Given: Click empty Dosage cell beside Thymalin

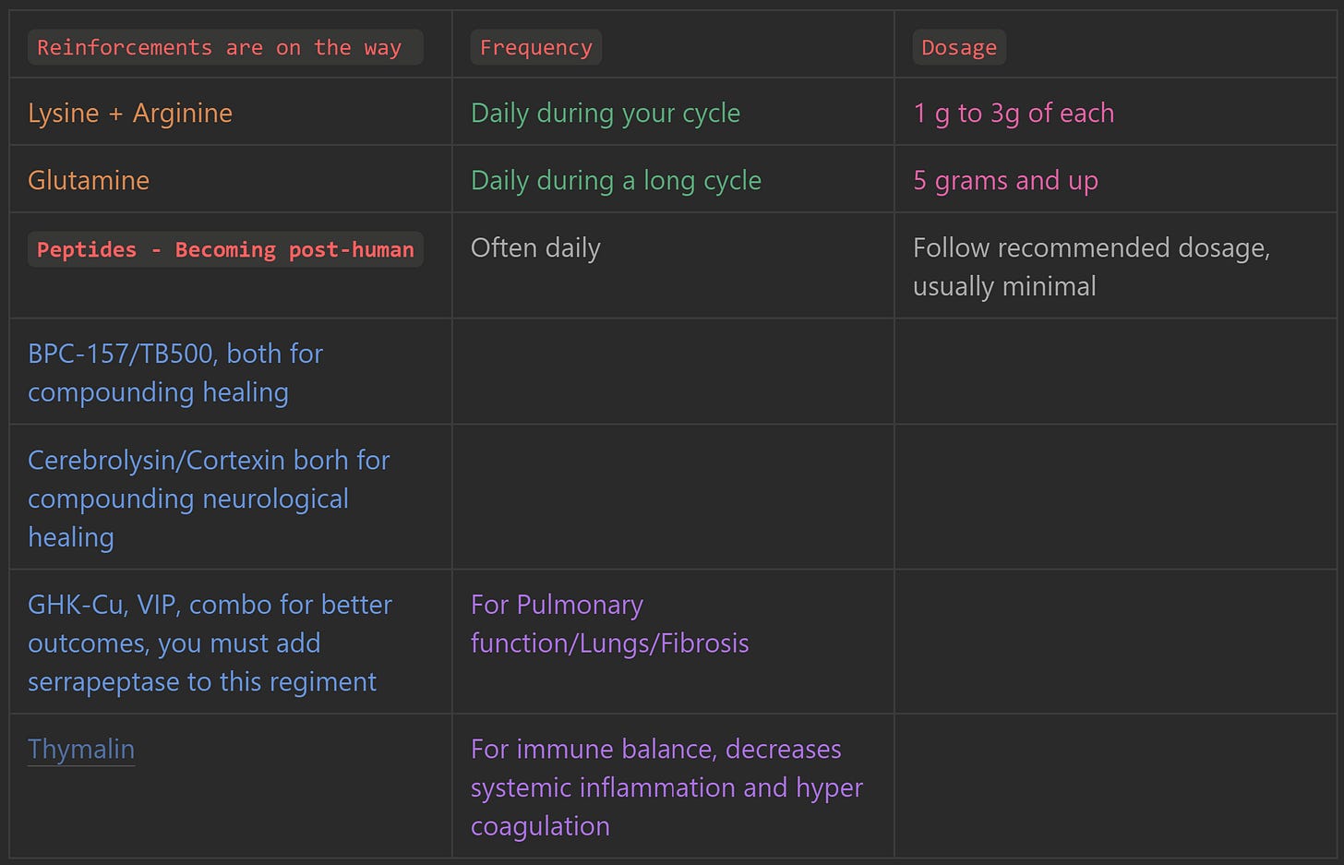Looking at the screenshot, I should pos(1115,786).
